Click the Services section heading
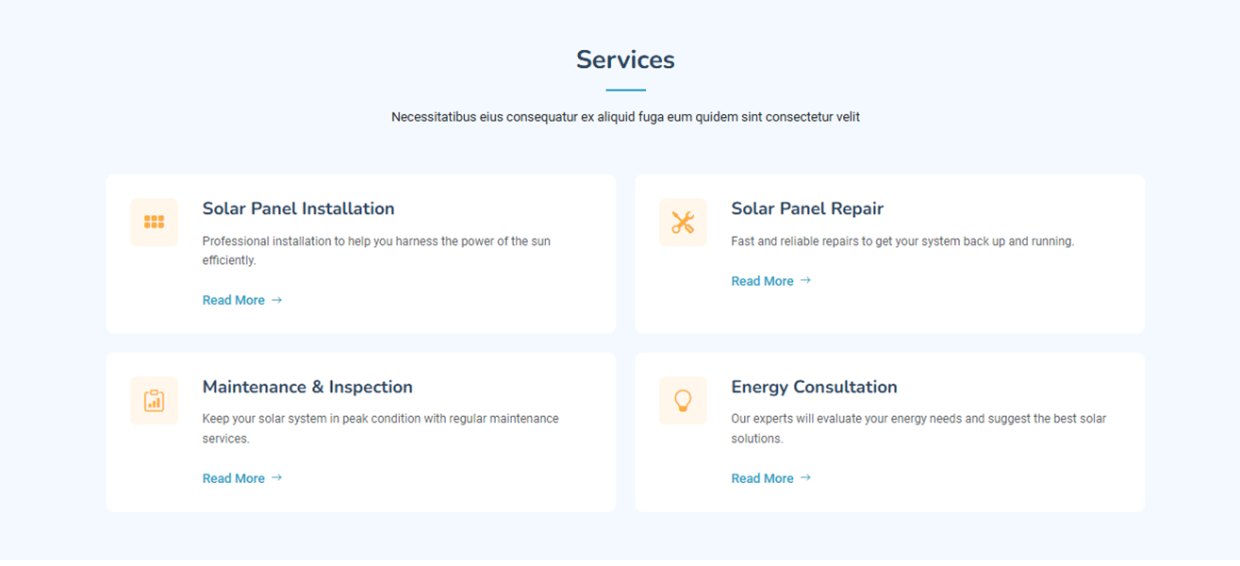Image resolution: width=1240 pixels, height=566 pixels. 625,59
